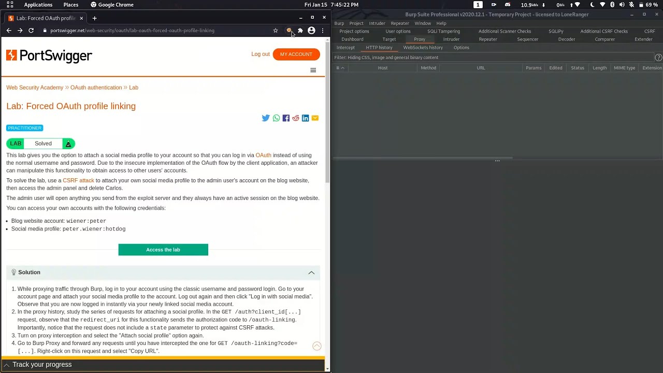Open the Chrome extensions puzzle icon
This screenshot has width=663, height=373.
[300, 31]
